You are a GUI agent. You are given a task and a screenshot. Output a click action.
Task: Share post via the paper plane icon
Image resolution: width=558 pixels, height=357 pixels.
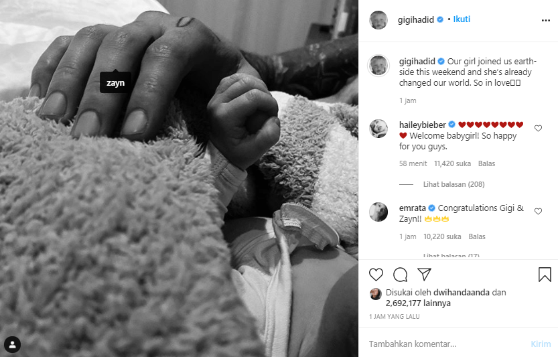[424, 274]
